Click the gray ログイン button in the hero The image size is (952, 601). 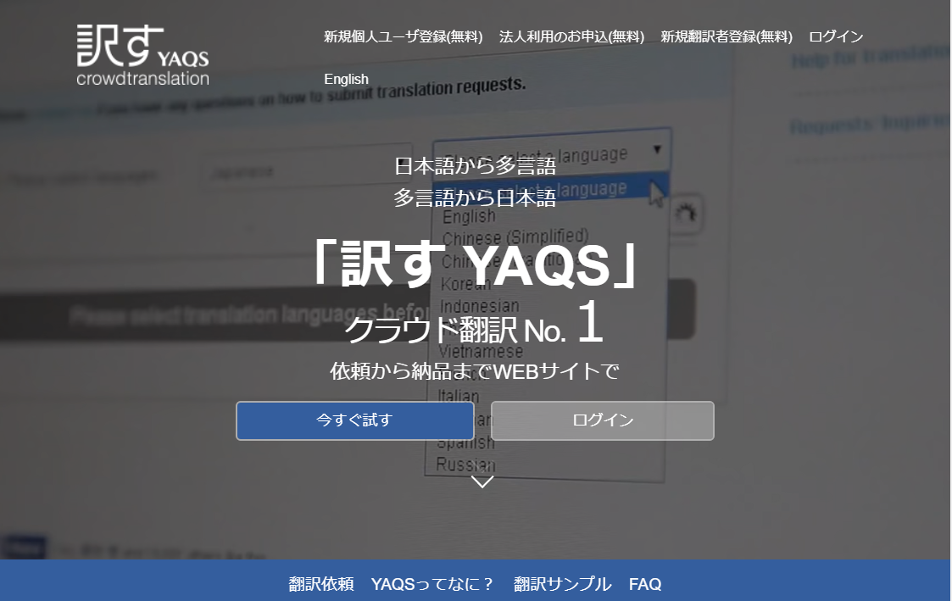[x=602, y=420]
